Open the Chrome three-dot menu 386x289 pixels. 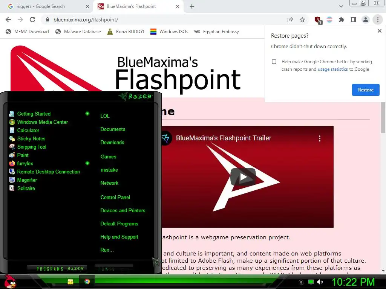pos(378,20)
